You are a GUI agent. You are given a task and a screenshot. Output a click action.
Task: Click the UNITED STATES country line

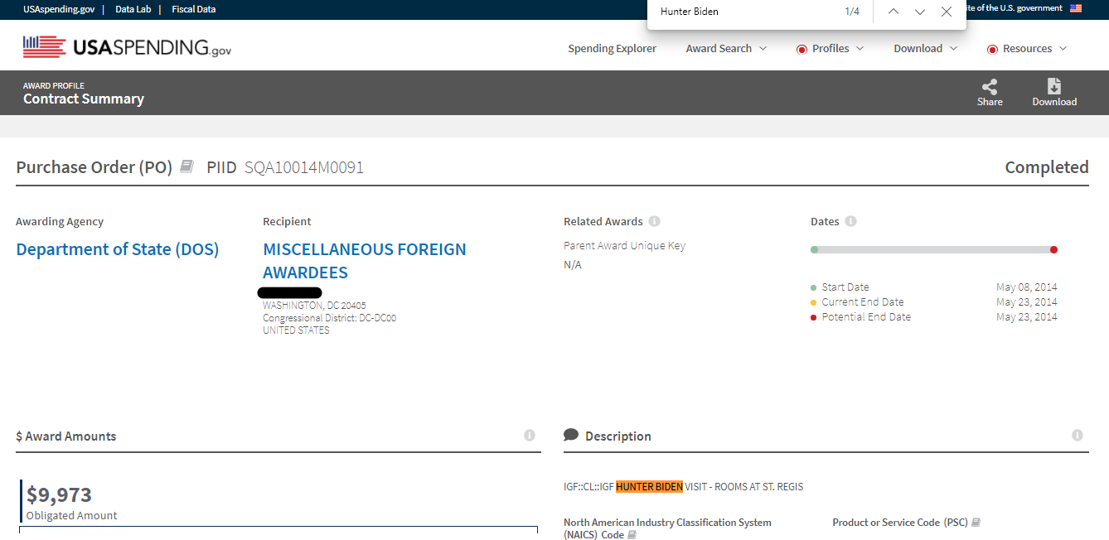coord(296,330)
